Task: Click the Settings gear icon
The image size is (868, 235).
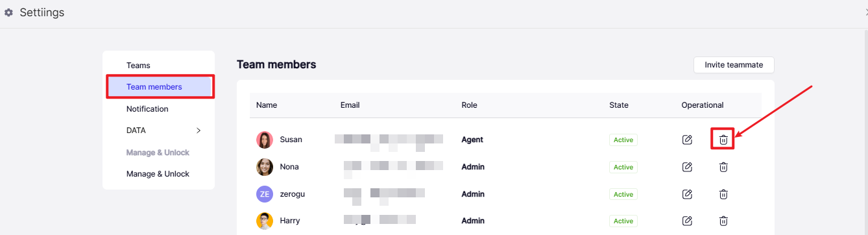Action: pyautogui.click(x=9, y=12)
